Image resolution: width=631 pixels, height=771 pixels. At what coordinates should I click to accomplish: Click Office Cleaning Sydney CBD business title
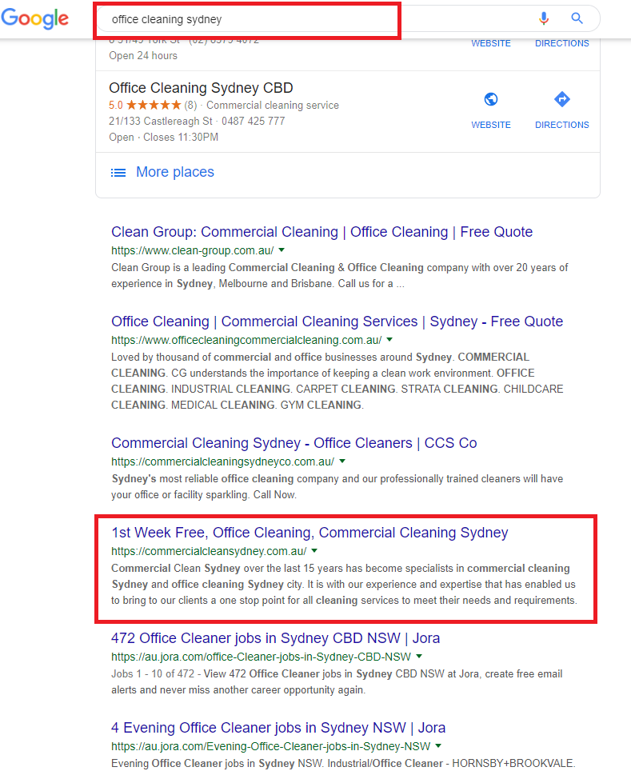point(201,88)
